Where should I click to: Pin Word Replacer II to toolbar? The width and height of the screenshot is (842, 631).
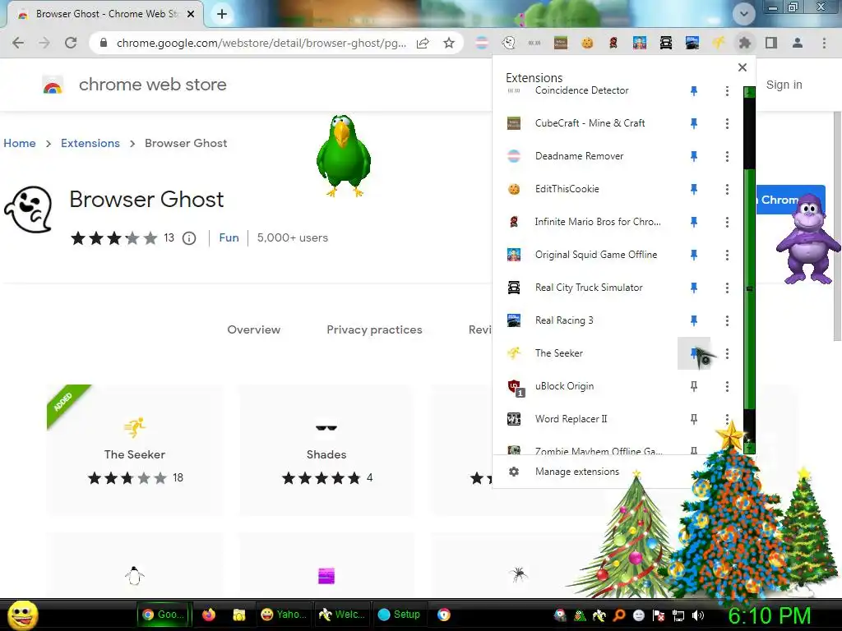(694, 419)
